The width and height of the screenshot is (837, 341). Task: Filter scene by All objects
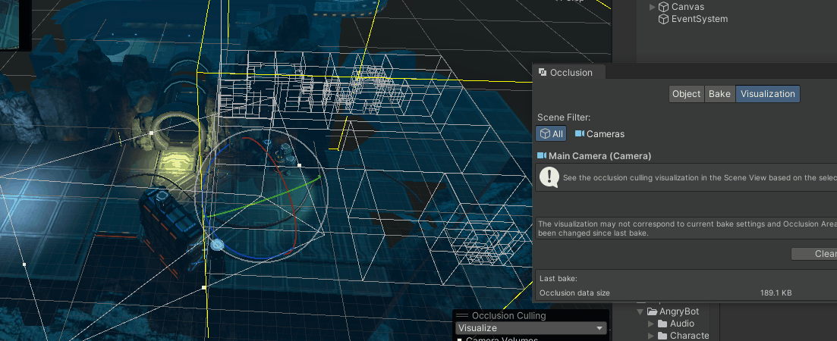(x=552, y=133)
